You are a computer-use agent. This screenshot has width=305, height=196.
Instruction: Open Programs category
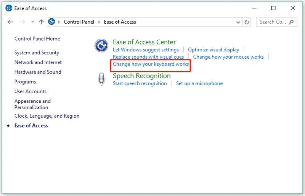pos(25,82)
